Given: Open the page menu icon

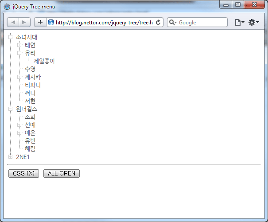Looking at the screenshot, I should (x=240, y=23).
